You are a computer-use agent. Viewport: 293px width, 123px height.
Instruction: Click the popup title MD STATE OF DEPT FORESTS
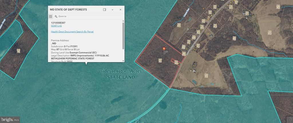[x=68, y=10]
